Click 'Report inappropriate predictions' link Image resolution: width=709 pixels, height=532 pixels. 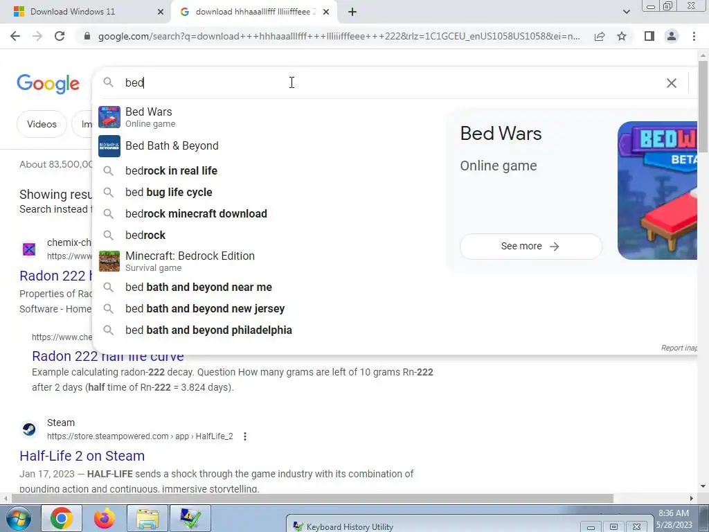[x=679, y=348]
